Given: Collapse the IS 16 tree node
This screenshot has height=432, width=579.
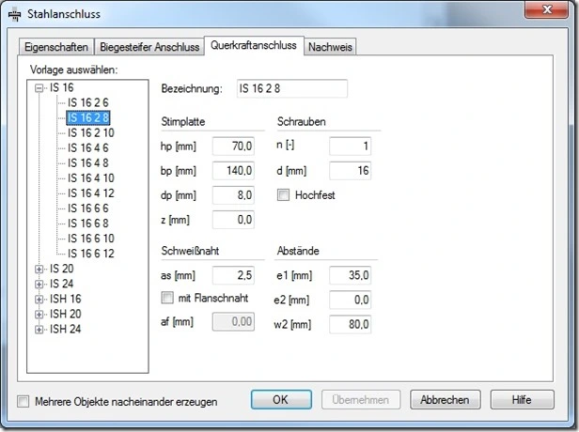Looking at the screenshot, I should click(x=39, y=87).
